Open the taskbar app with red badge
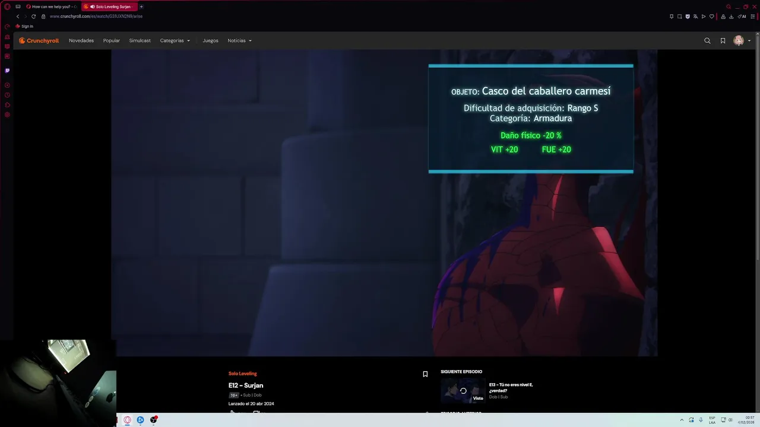The width and height of the screenshot is (760, 427). (154, 420)
